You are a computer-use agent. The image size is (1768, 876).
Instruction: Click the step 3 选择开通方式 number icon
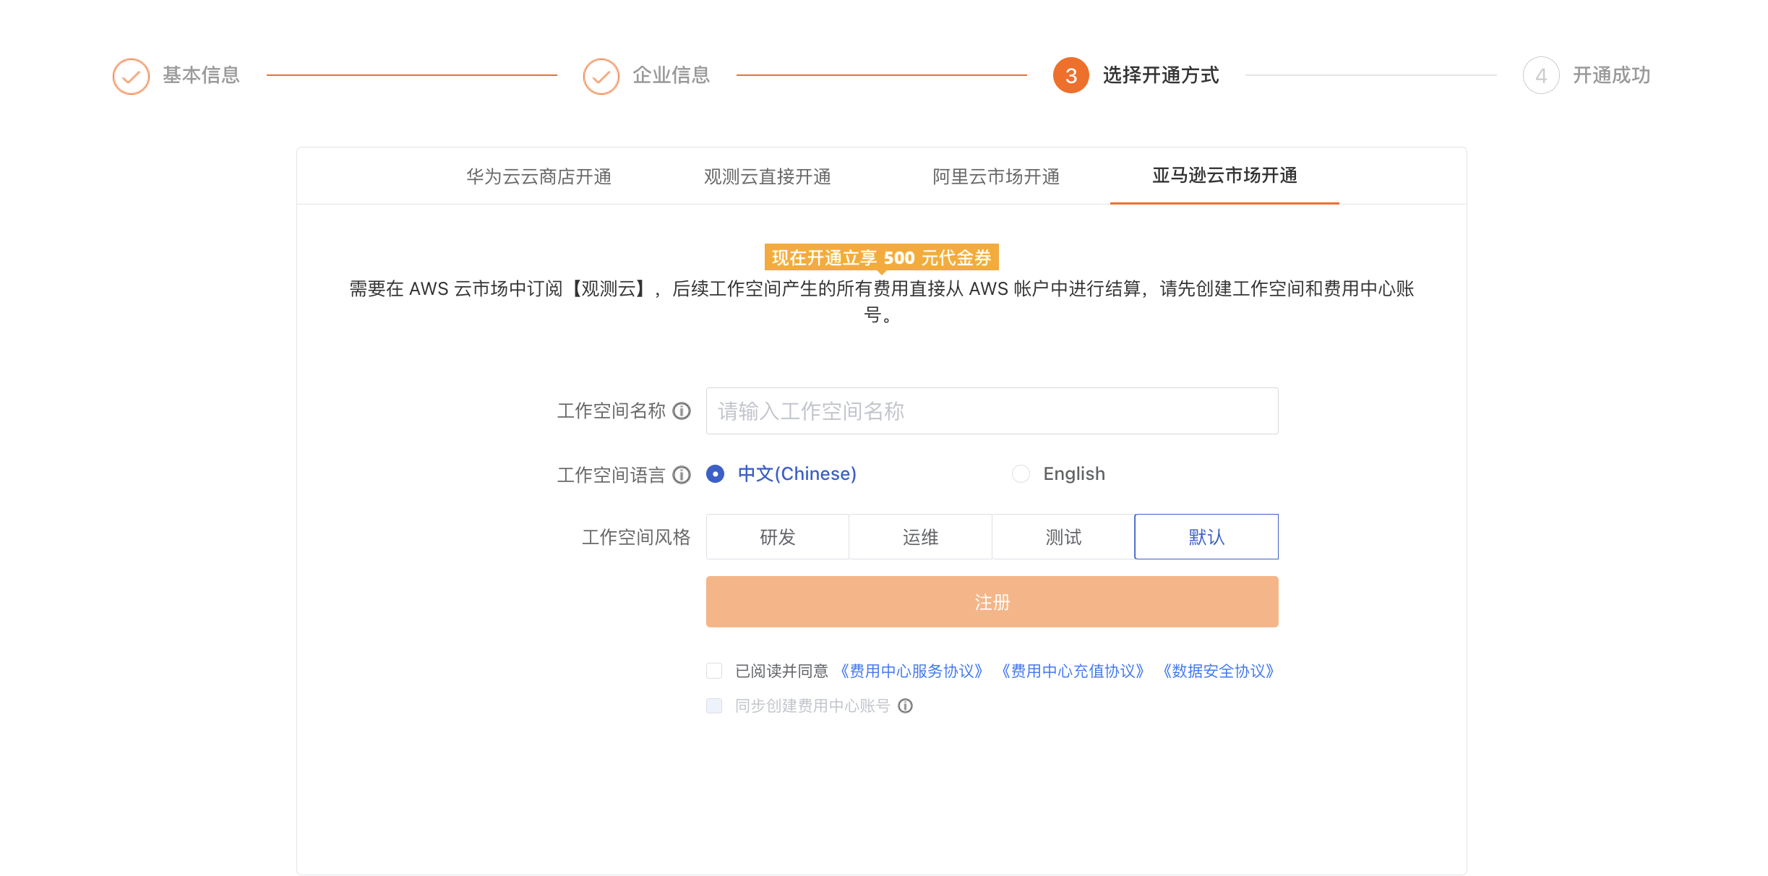coord(1071,75)
